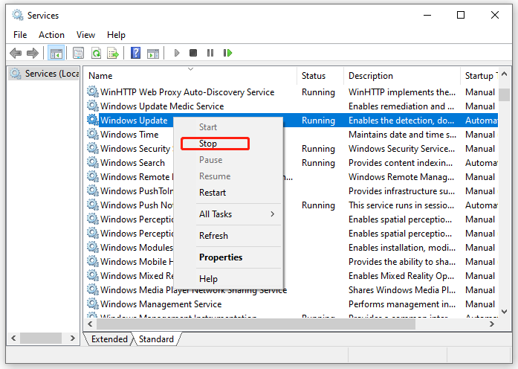Select the Windows Update service name
The image size is (518, 369).
click(x=134, y=121)
